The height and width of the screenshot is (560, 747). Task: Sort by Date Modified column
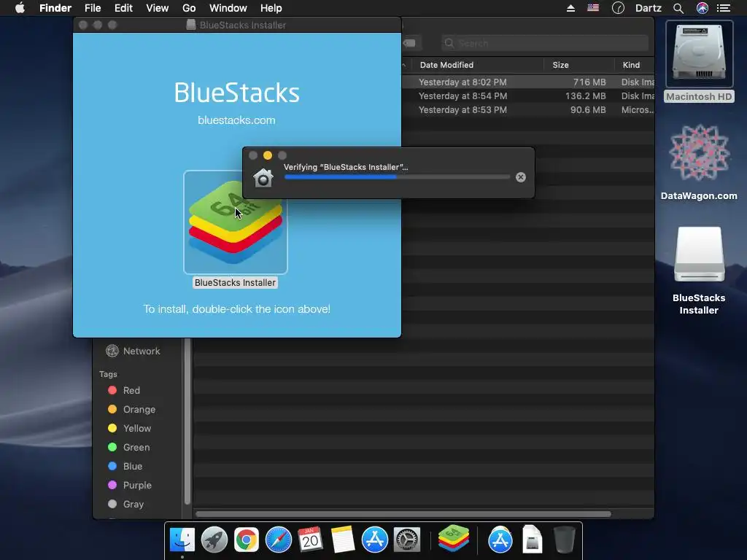[x=446, y=65]
